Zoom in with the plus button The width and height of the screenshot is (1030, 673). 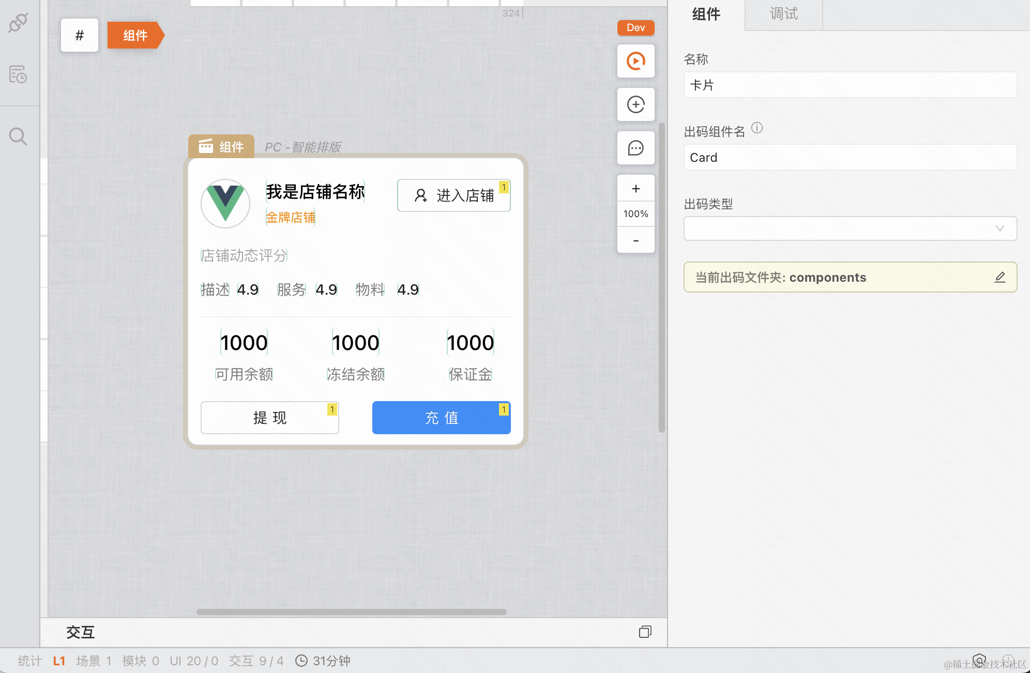pos(635,189)
